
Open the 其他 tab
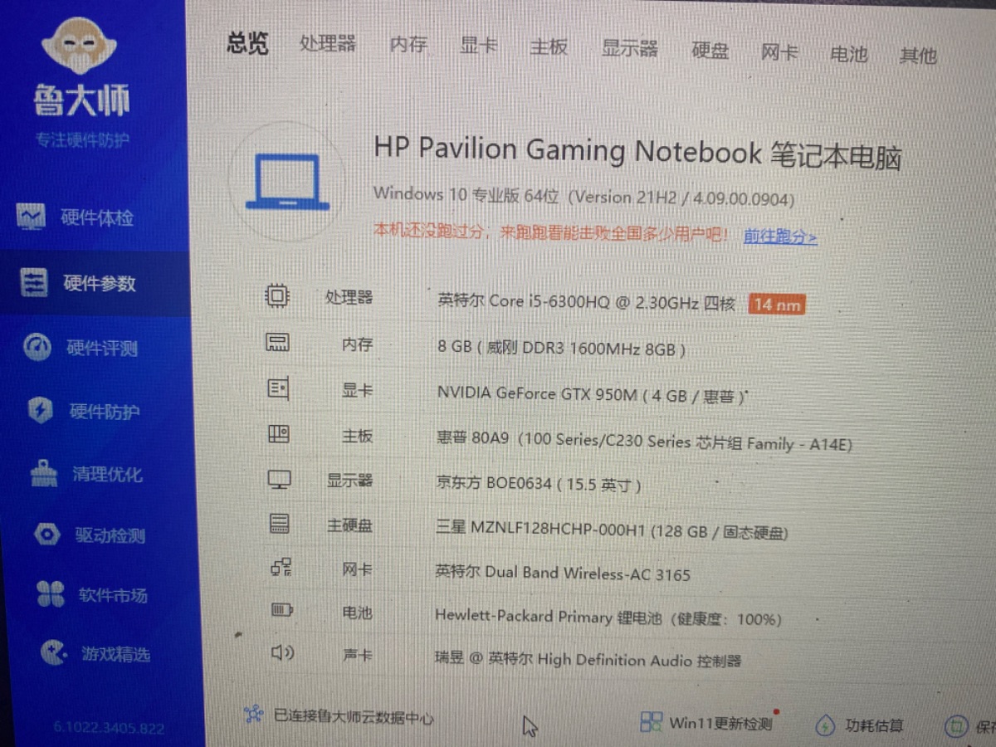(x=918, y=56)
